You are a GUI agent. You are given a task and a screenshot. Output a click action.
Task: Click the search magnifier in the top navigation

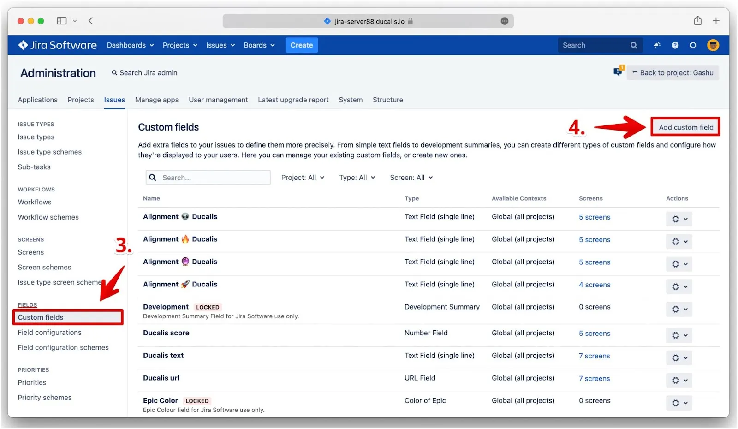pos(634,45)
